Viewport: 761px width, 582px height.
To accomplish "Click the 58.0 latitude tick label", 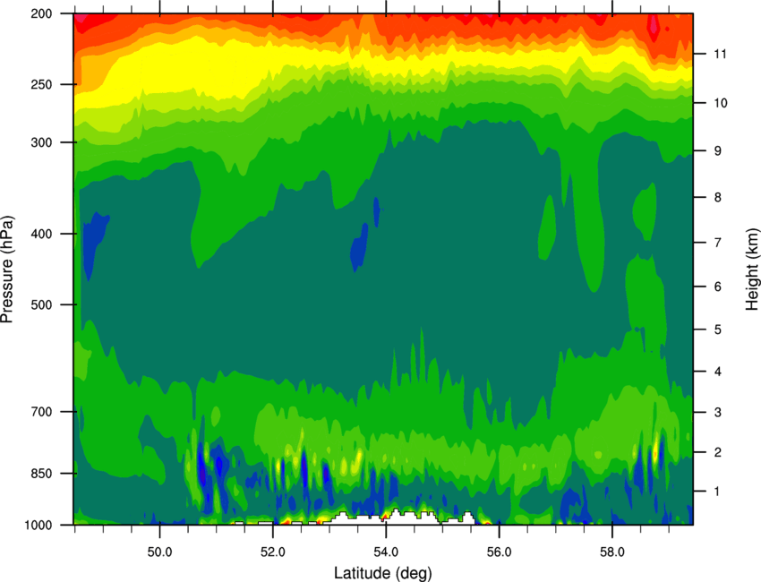I will [x=612, y=552].
